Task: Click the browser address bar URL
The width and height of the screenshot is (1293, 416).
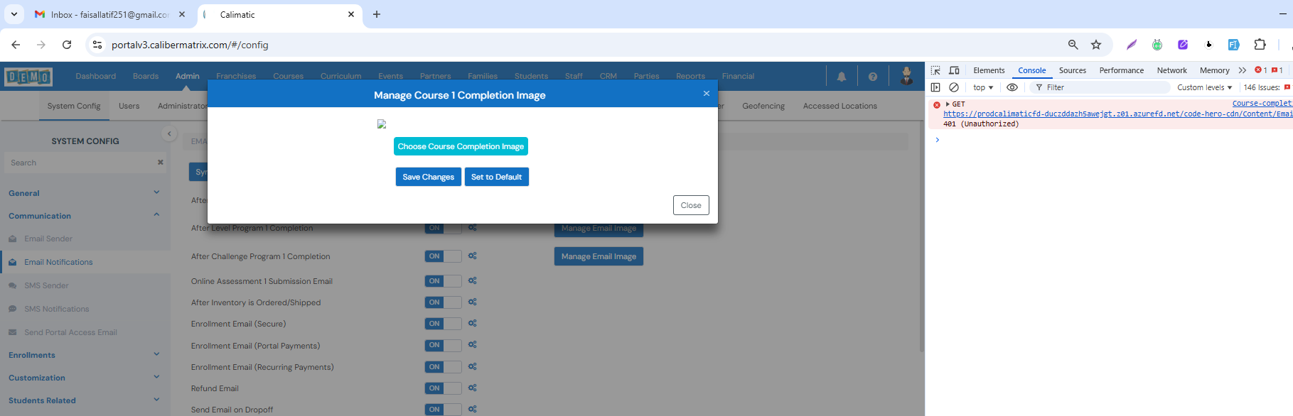Action: click(190, 45)
